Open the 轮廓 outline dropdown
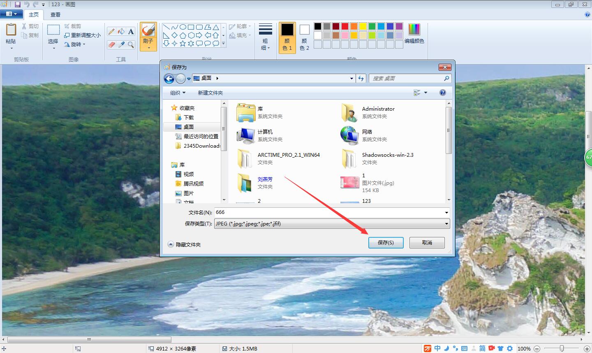Image resolution: width=592 pixels, height=353 pixels. point(240,26)
